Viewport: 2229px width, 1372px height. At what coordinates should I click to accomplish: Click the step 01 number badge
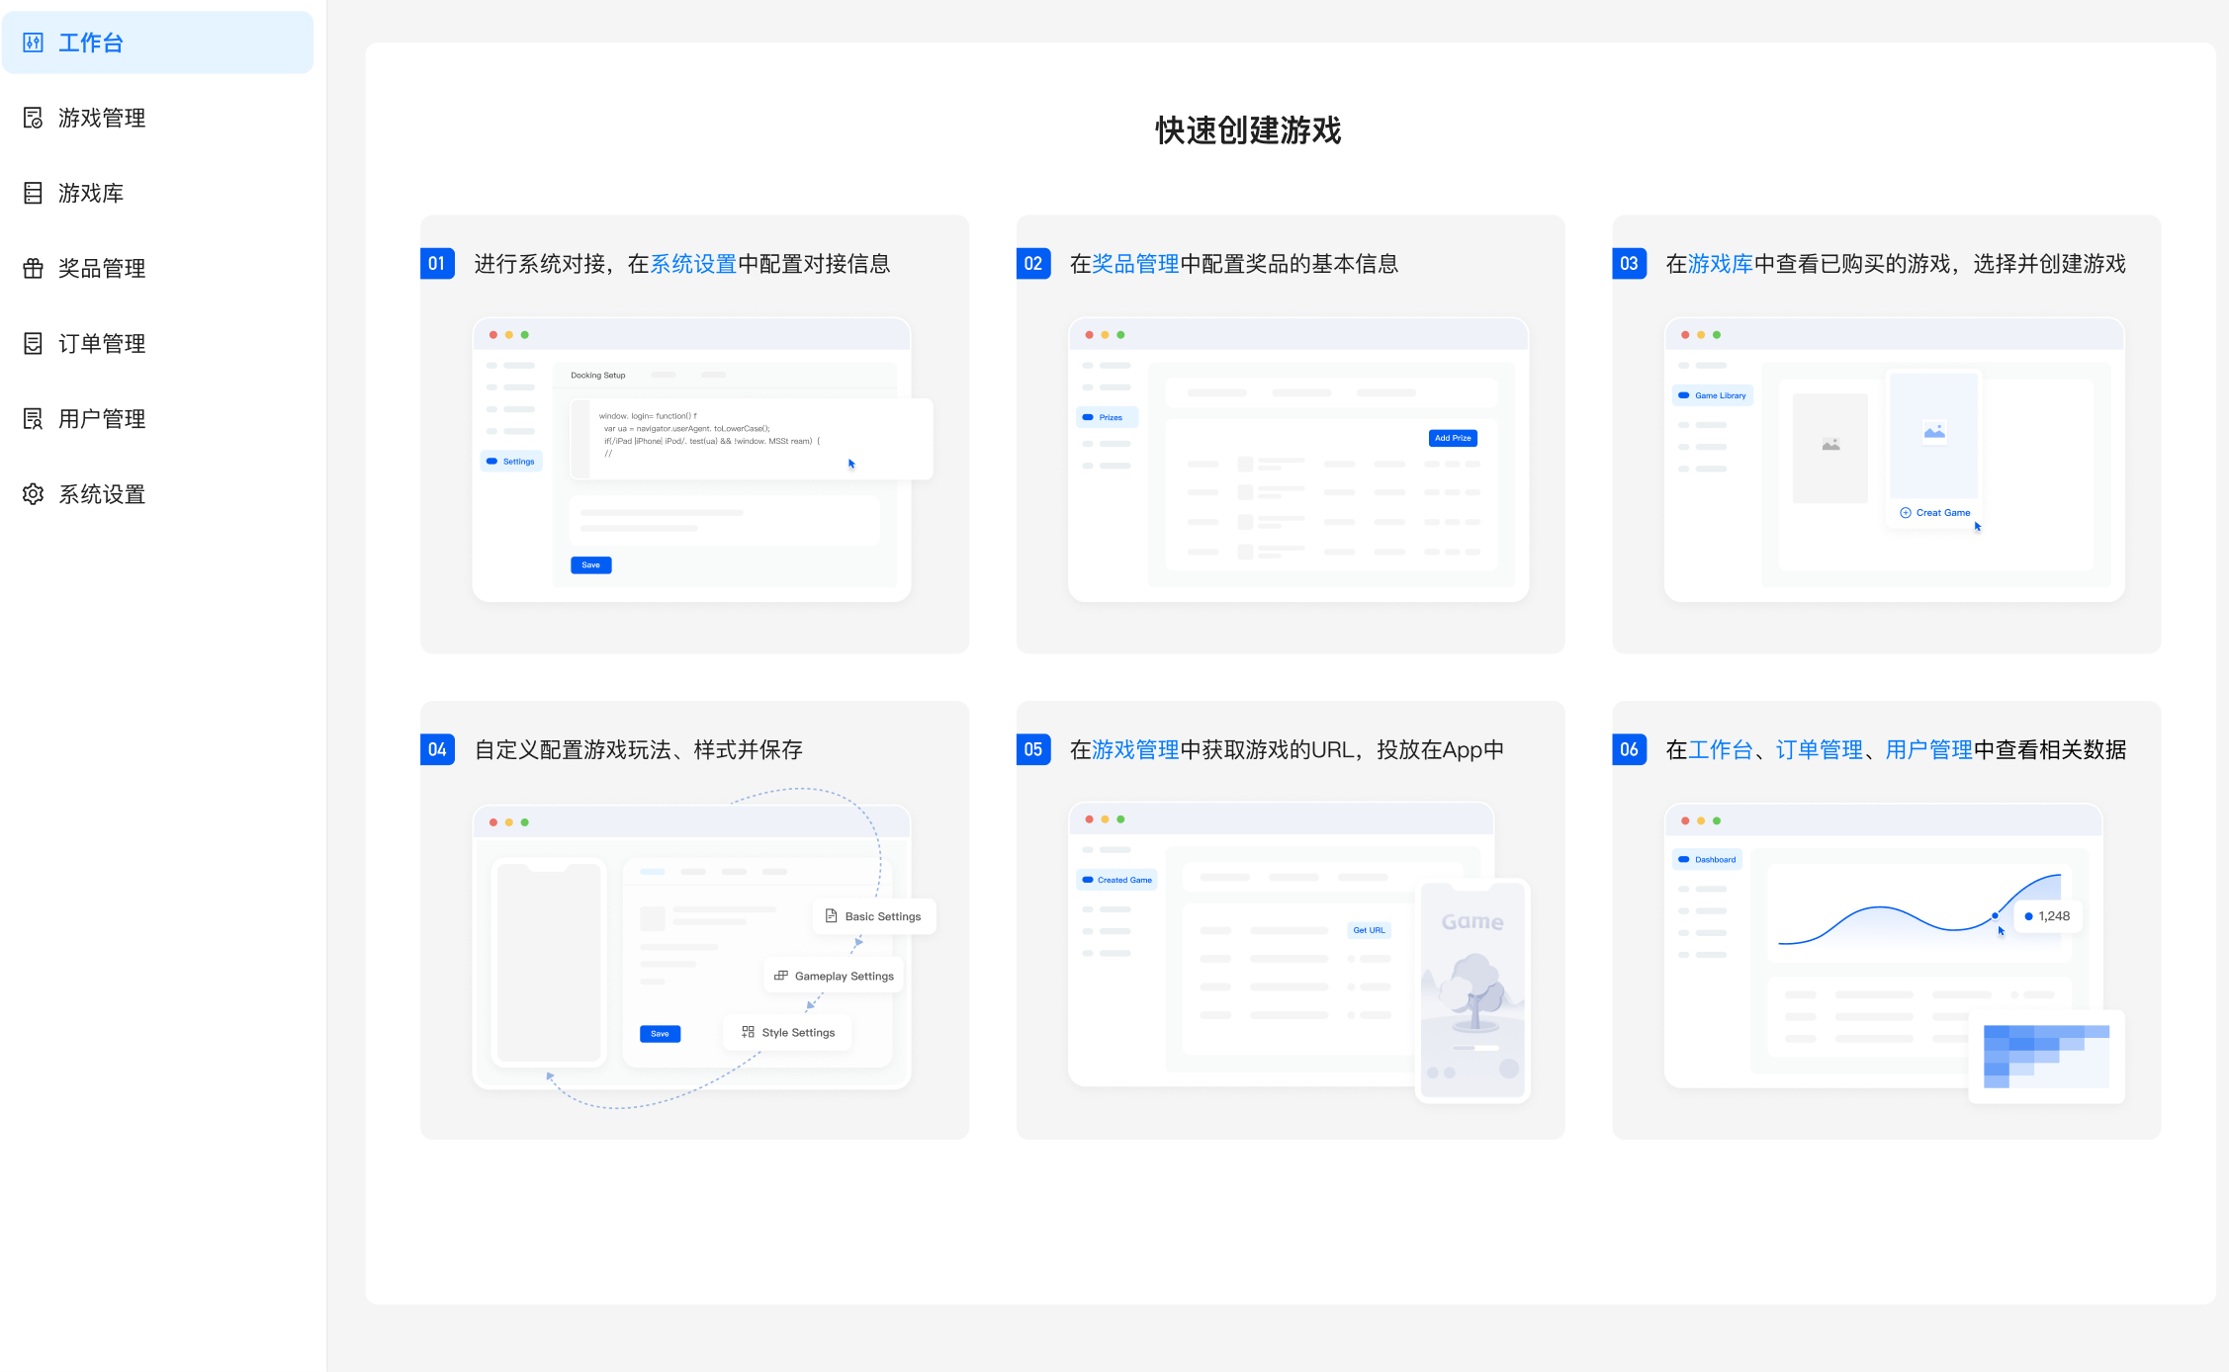pos(437,264)
